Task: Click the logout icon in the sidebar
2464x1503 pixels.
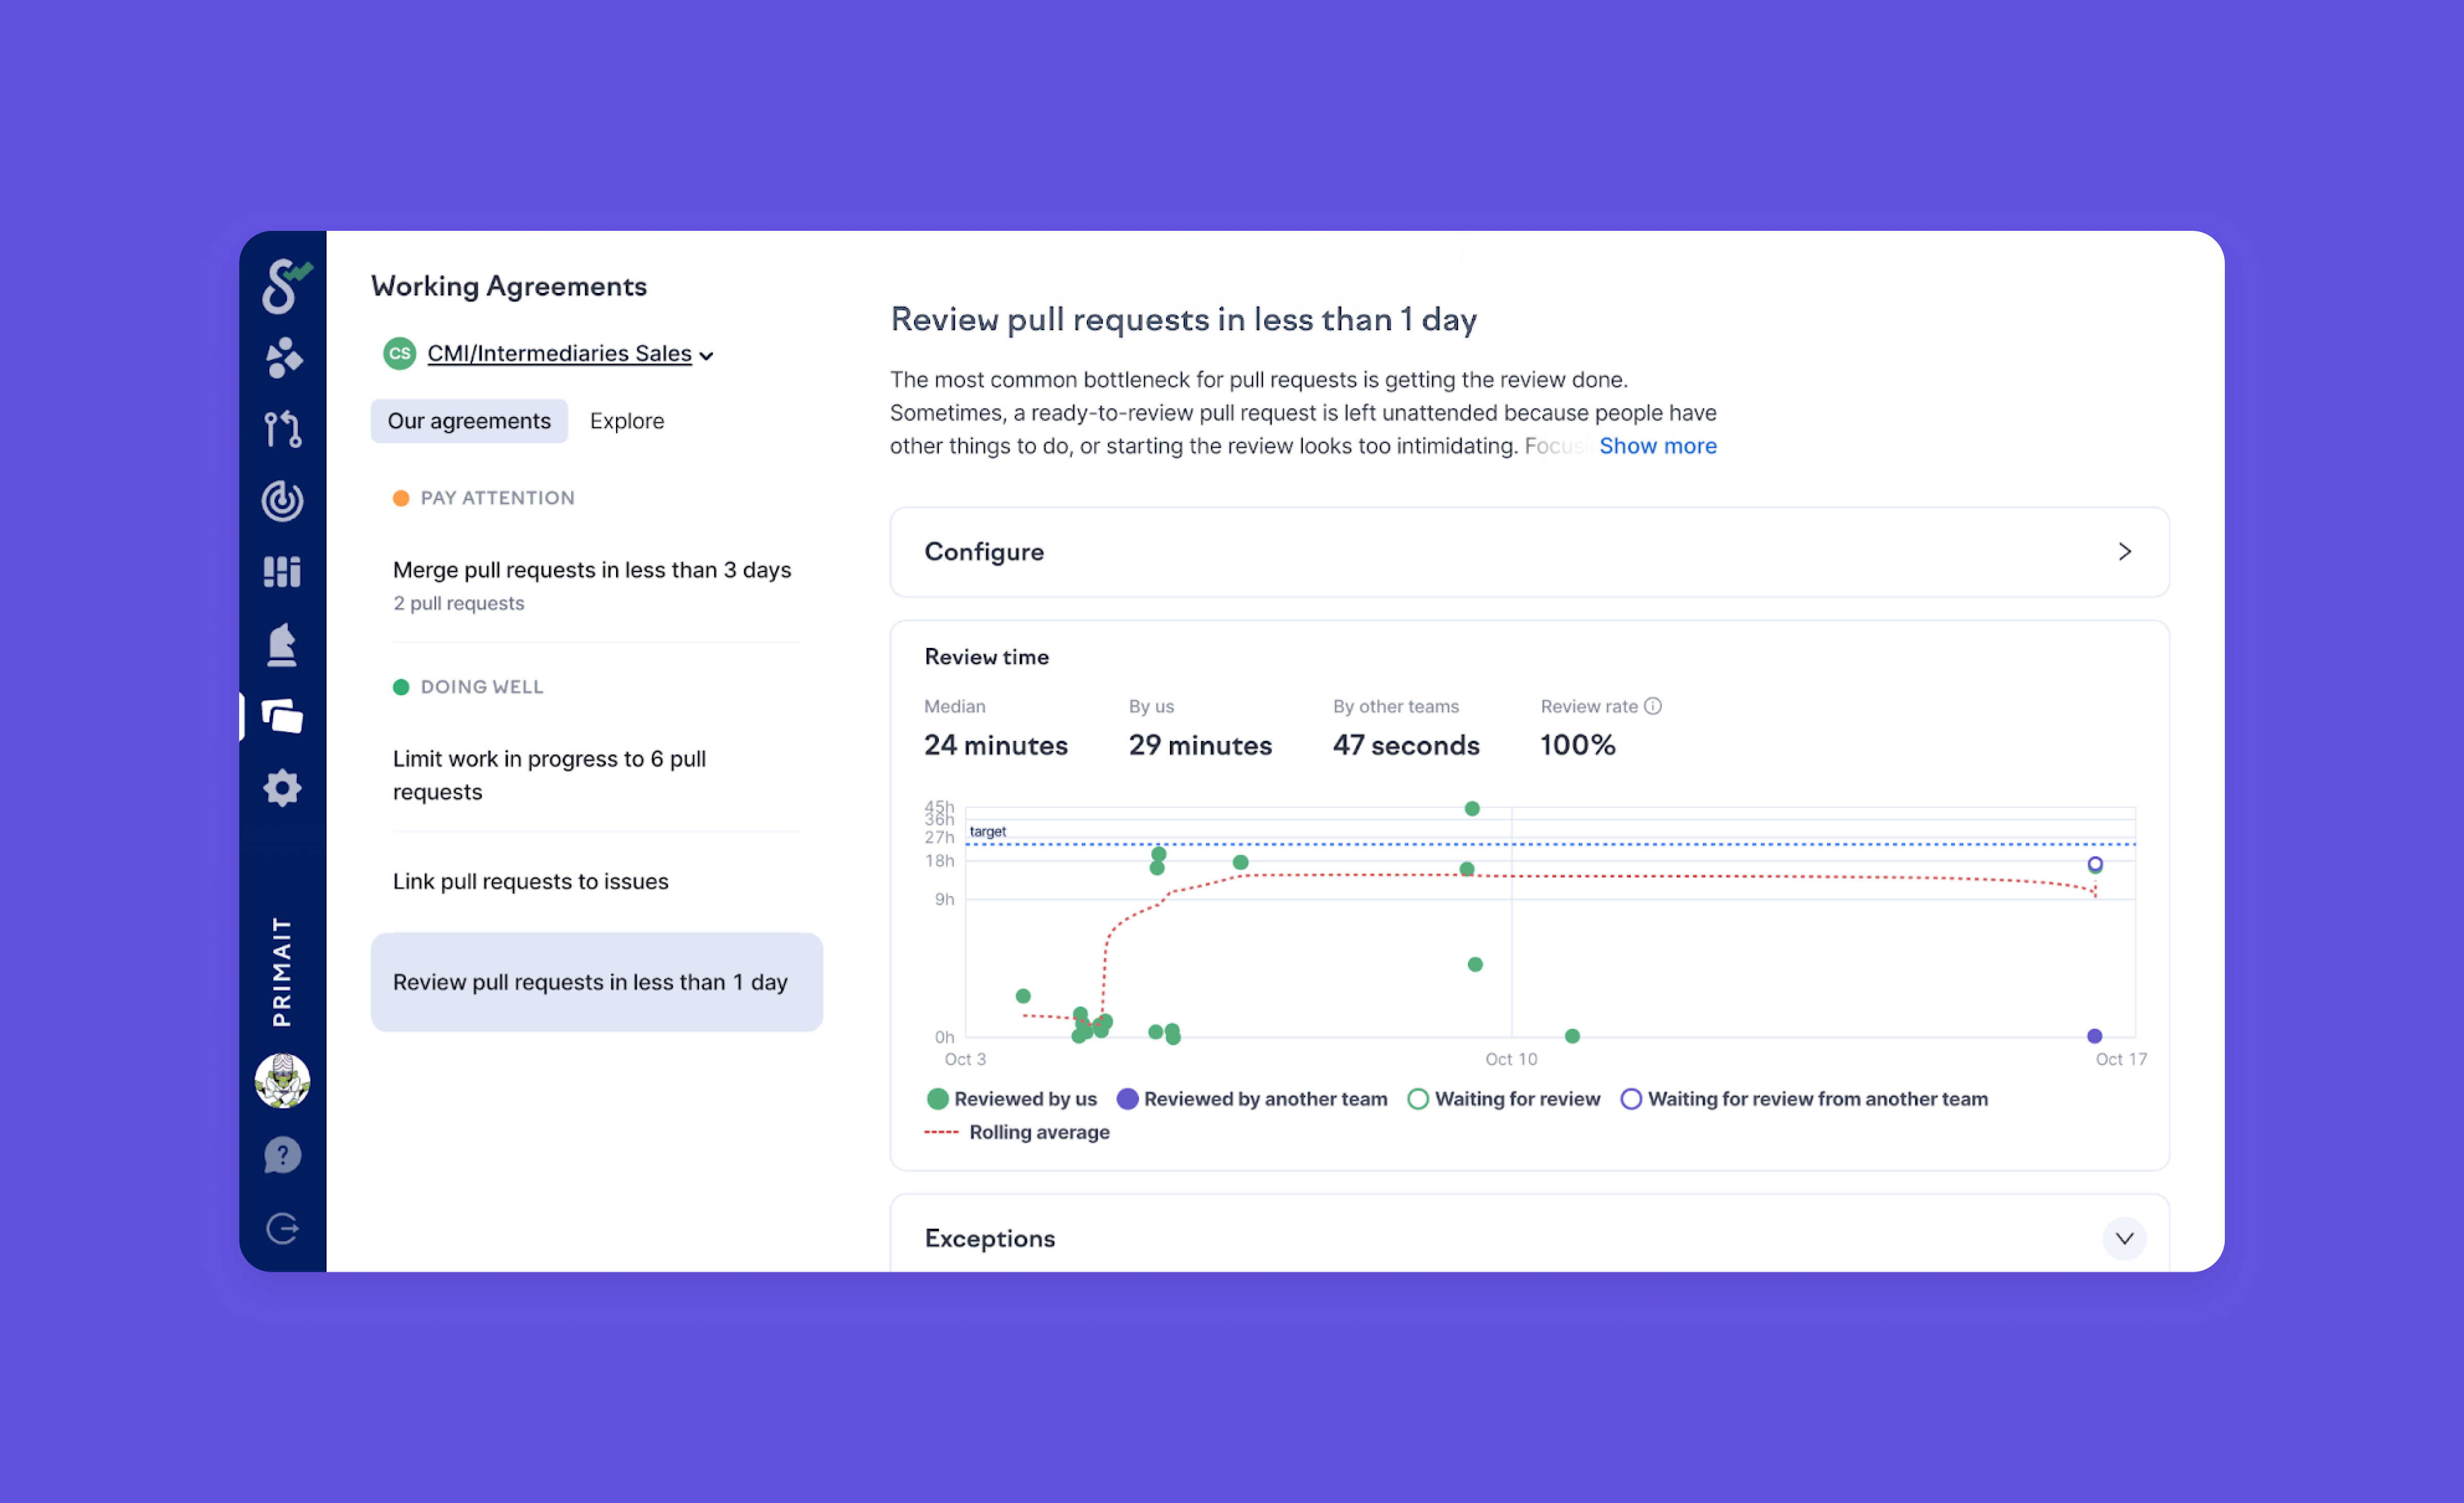Action: [283, 1228]
